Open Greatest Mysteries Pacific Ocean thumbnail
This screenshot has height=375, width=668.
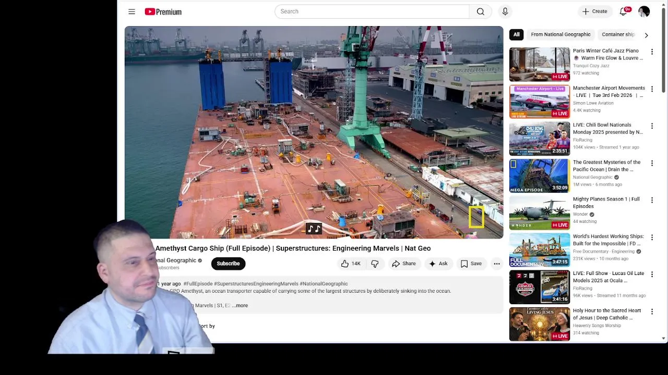click(x=540, y=176)
